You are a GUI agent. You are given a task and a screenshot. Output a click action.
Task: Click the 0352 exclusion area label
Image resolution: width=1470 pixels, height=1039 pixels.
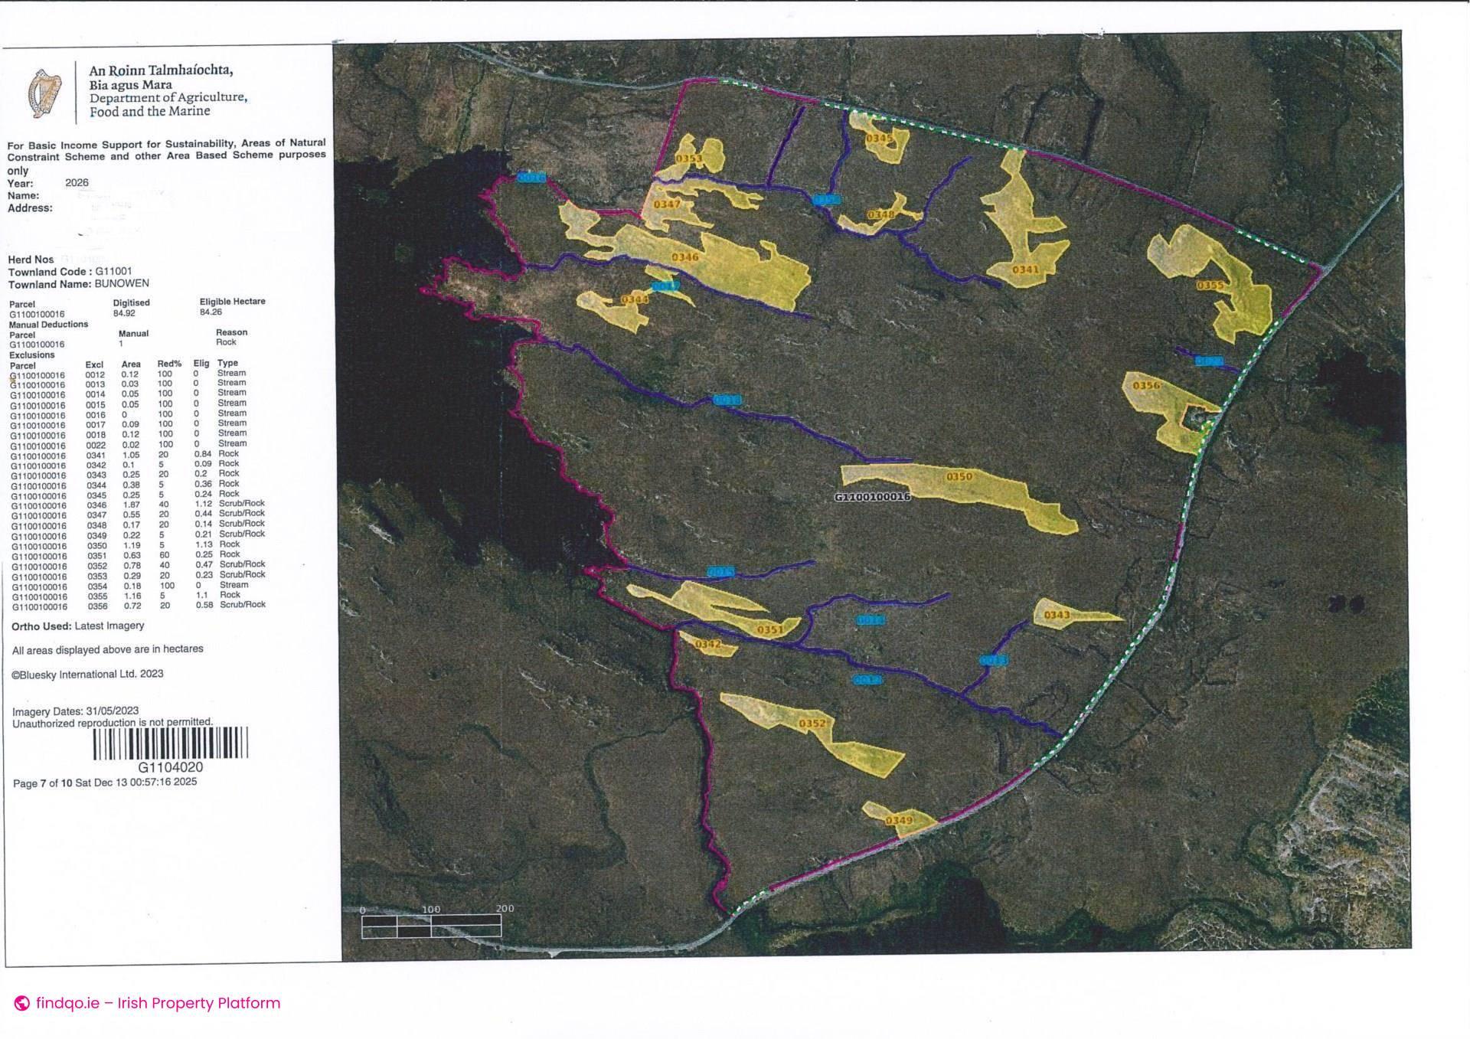point(813,722)
